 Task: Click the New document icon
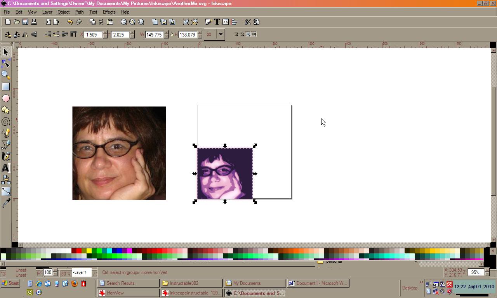[8, 22]
